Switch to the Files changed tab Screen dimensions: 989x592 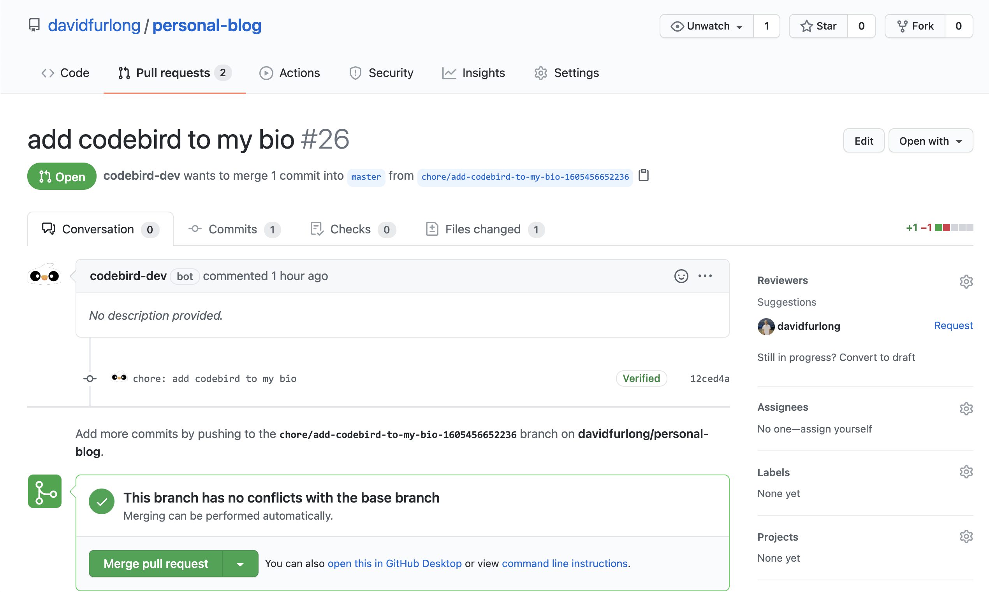pyautogui.click(x=484, y=229)
